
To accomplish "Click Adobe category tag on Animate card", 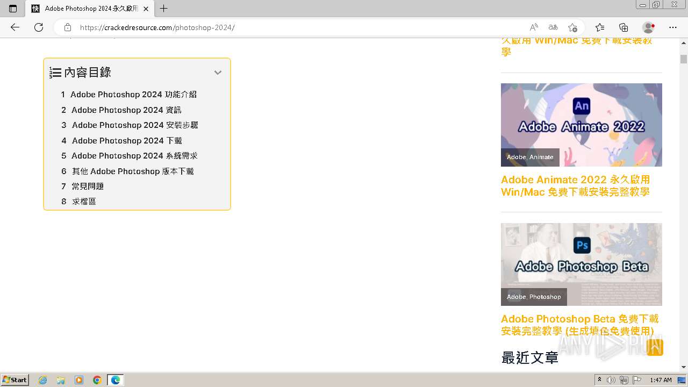I will click(516, 157).
